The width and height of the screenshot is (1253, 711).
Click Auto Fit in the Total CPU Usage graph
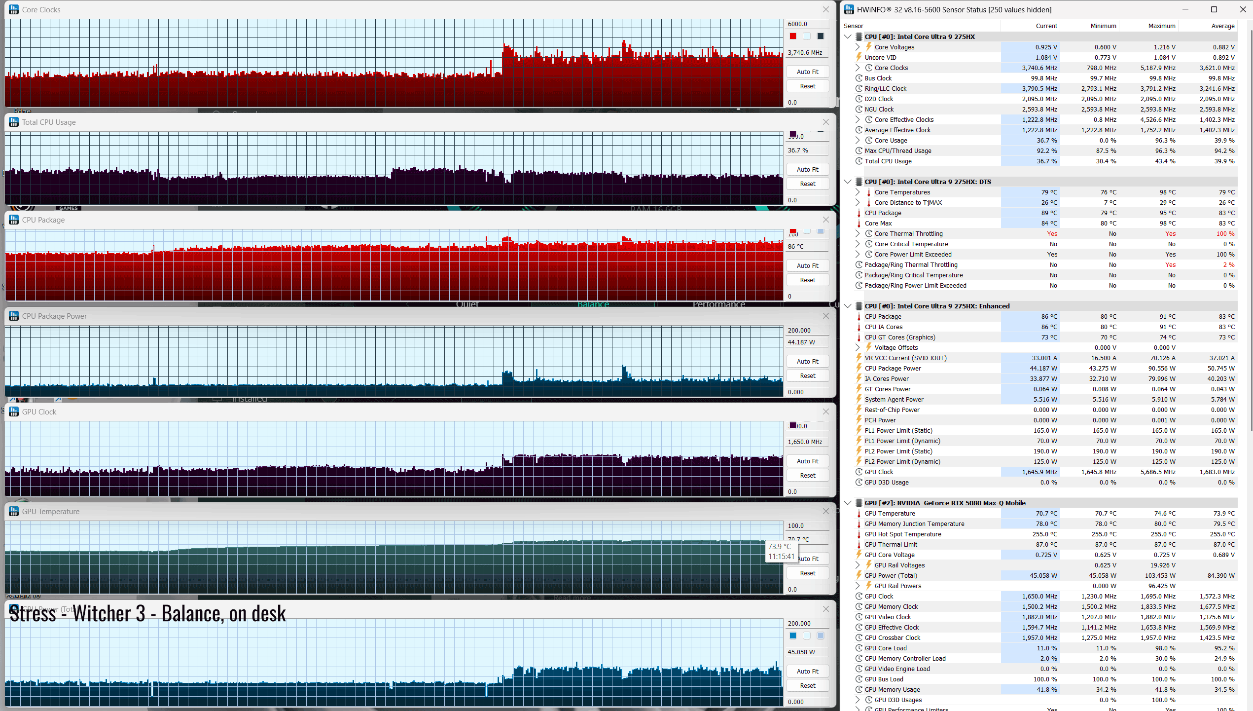tap(807, 169)
